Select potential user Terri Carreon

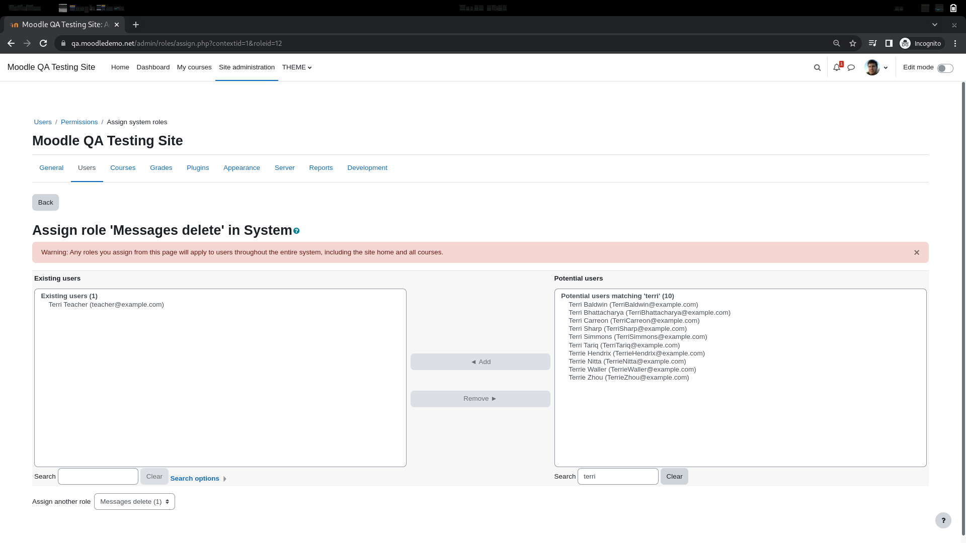[634, 321]
